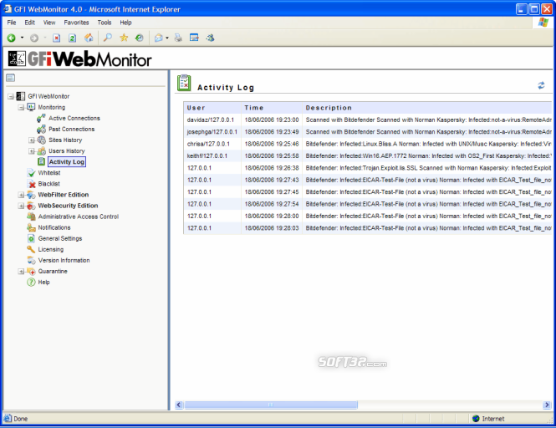Click the Version Information icon

click(x=31, y=260)
